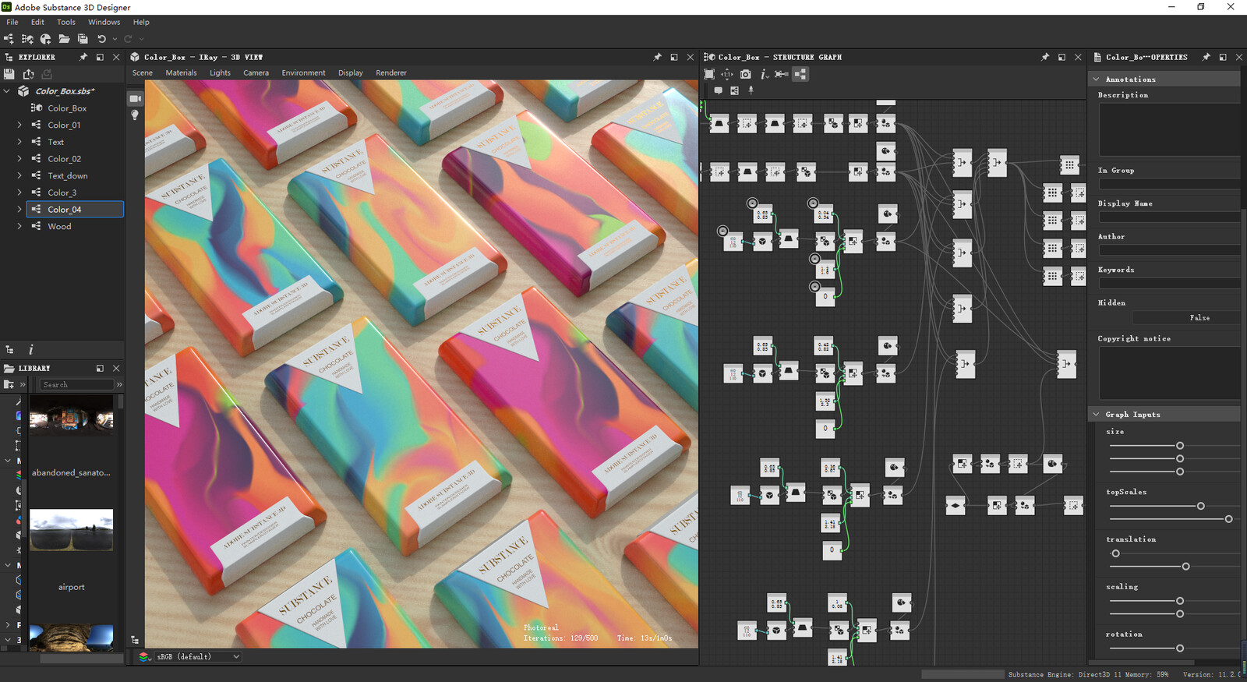Image resolution: width=1247 pixels, height=682 pixels.
Task: Expand the Text_down tree item
Action: 19,175
